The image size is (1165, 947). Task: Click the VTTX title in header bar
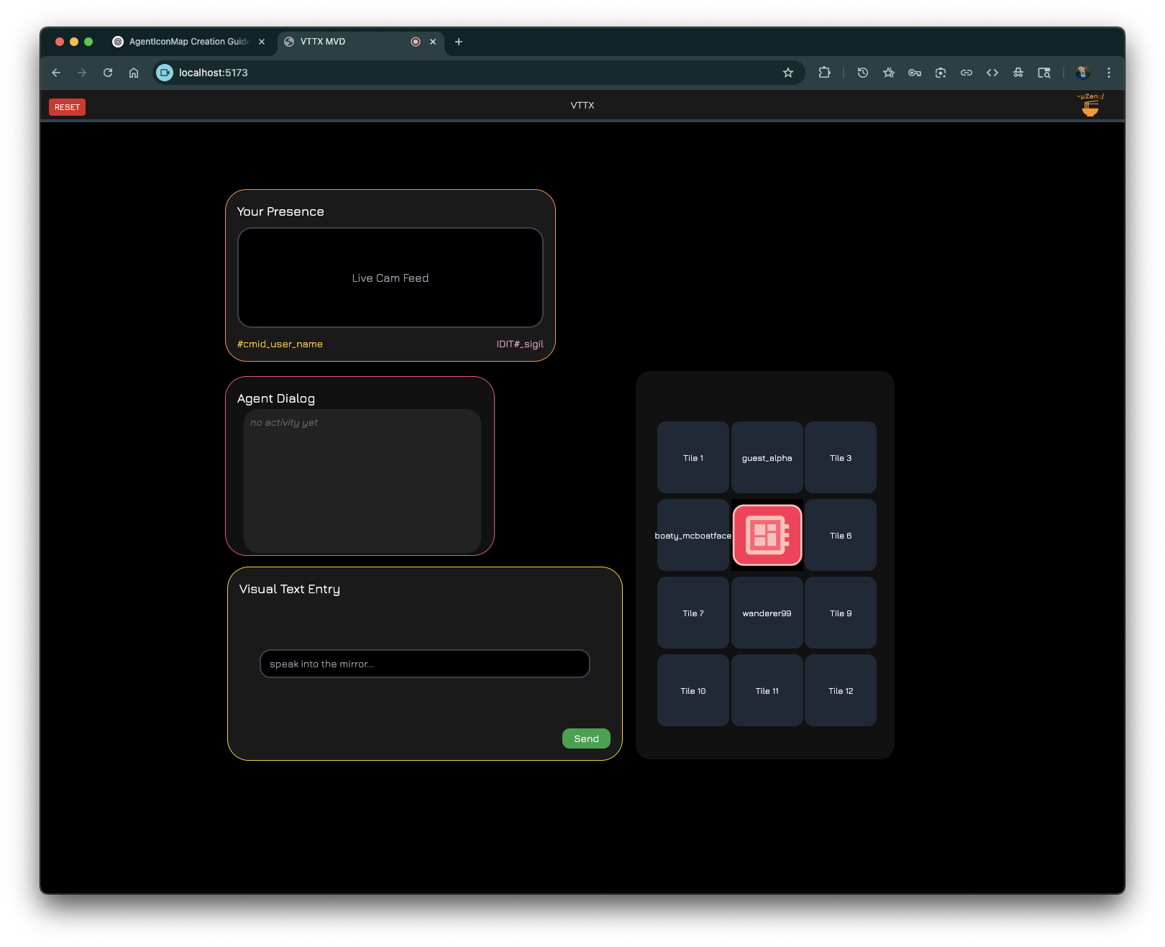coord(582,105)
